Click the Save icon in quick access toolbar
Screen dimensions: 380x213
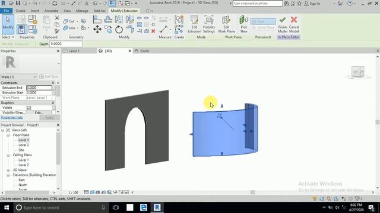pos(18,4)
